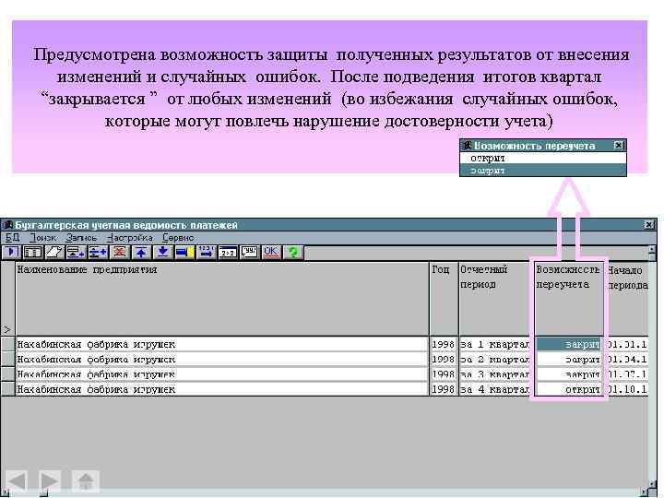This screenshot has height=498, width=664.
Task: Click the speech bubble comment icon
Action: [x=249, y=253]
